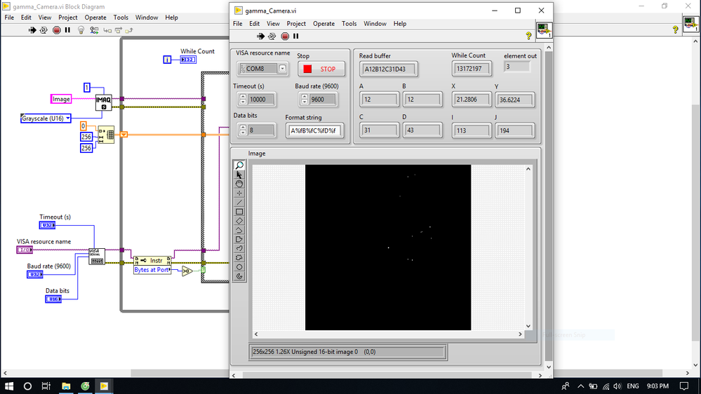Select the Polygon ROI tool
Viewport: 701px width, 394px height.
click(x=239, y=240)
